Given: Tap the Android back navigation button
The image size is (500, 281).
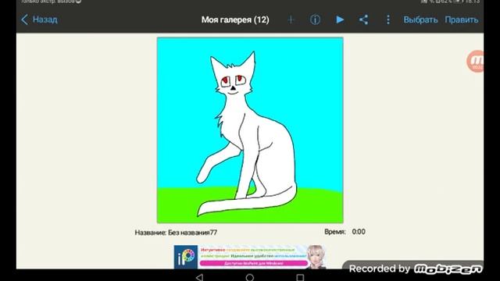Looking at the screenshot, I should (200, 277).
